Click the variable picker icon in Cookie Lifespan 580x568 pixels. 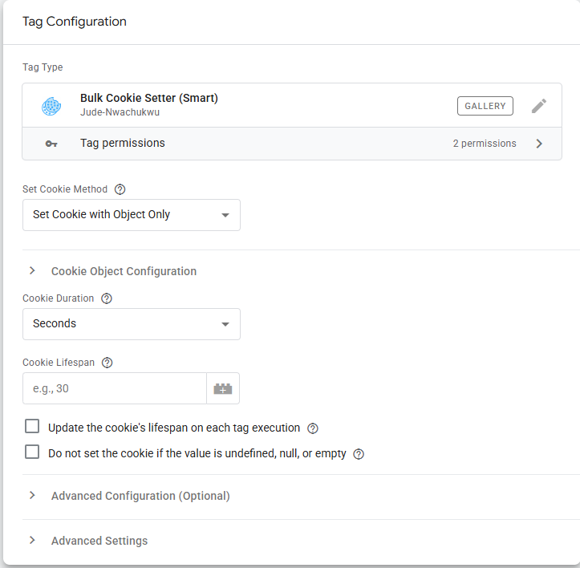coord(222,389)
